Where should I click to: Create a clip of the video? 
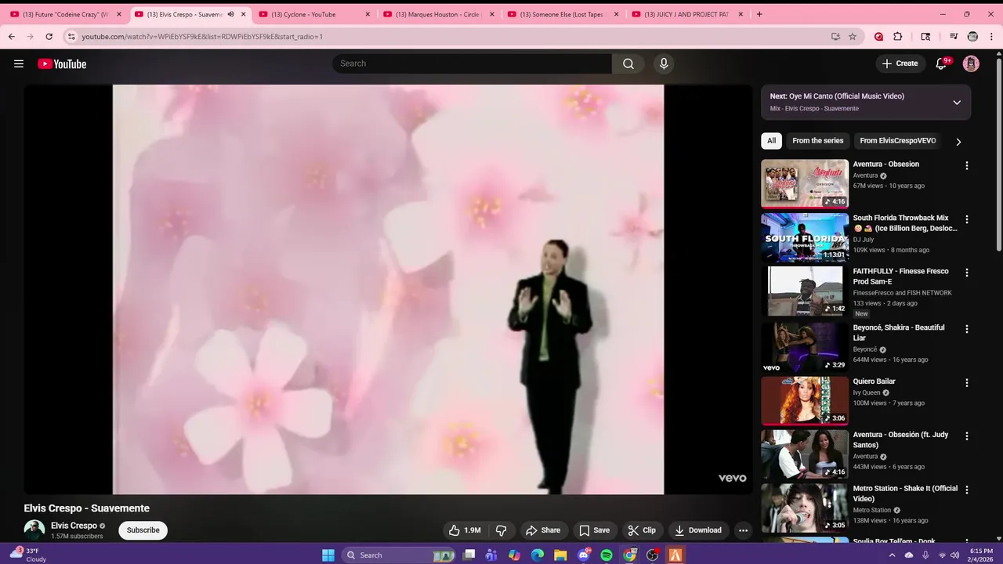click(x=642, y=530)
